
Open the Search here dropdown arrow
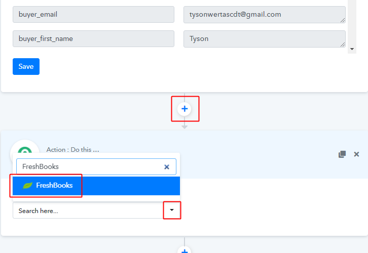[172, 210]
